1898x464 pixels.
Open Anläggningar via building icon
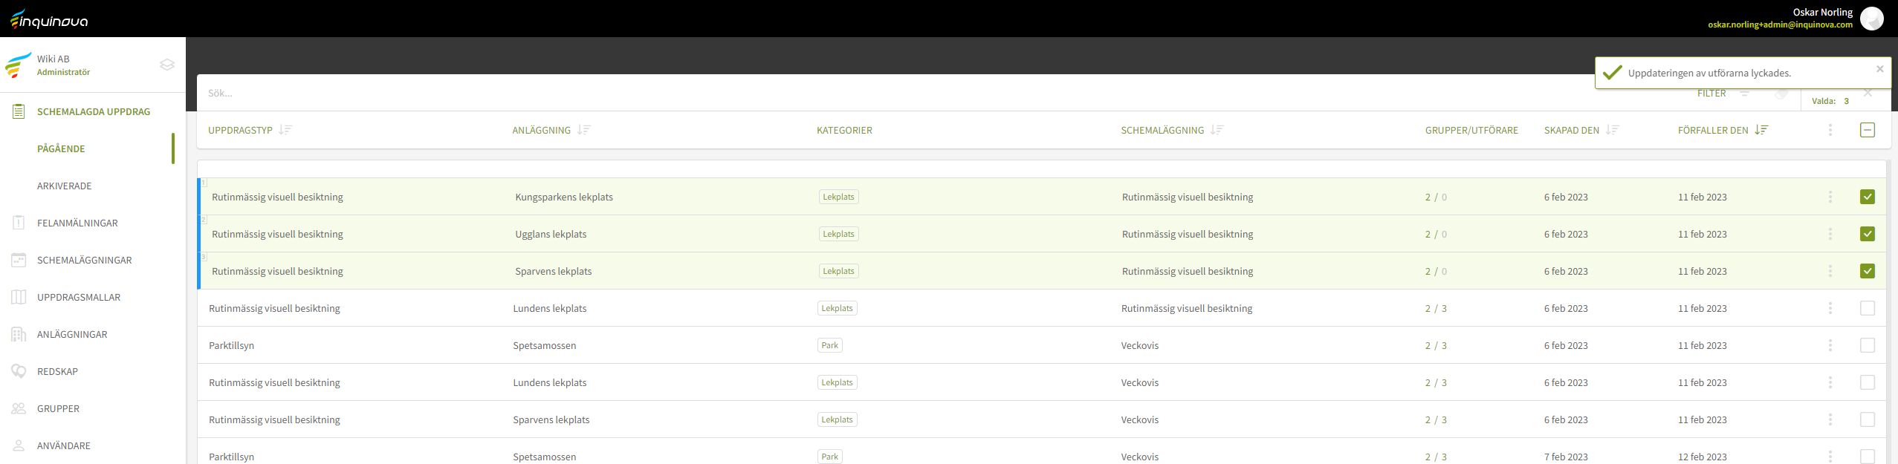(x=19, y=334)
